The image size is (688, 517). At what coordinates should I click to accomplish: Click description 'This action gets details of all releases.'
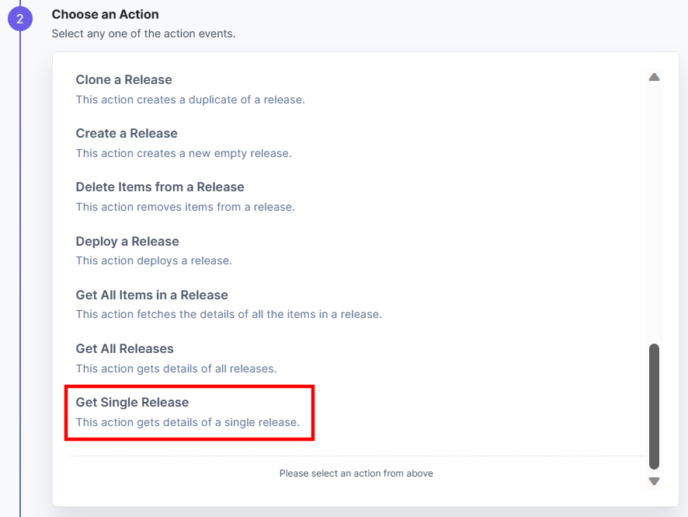pyautogui.click(x=176, y=369)
